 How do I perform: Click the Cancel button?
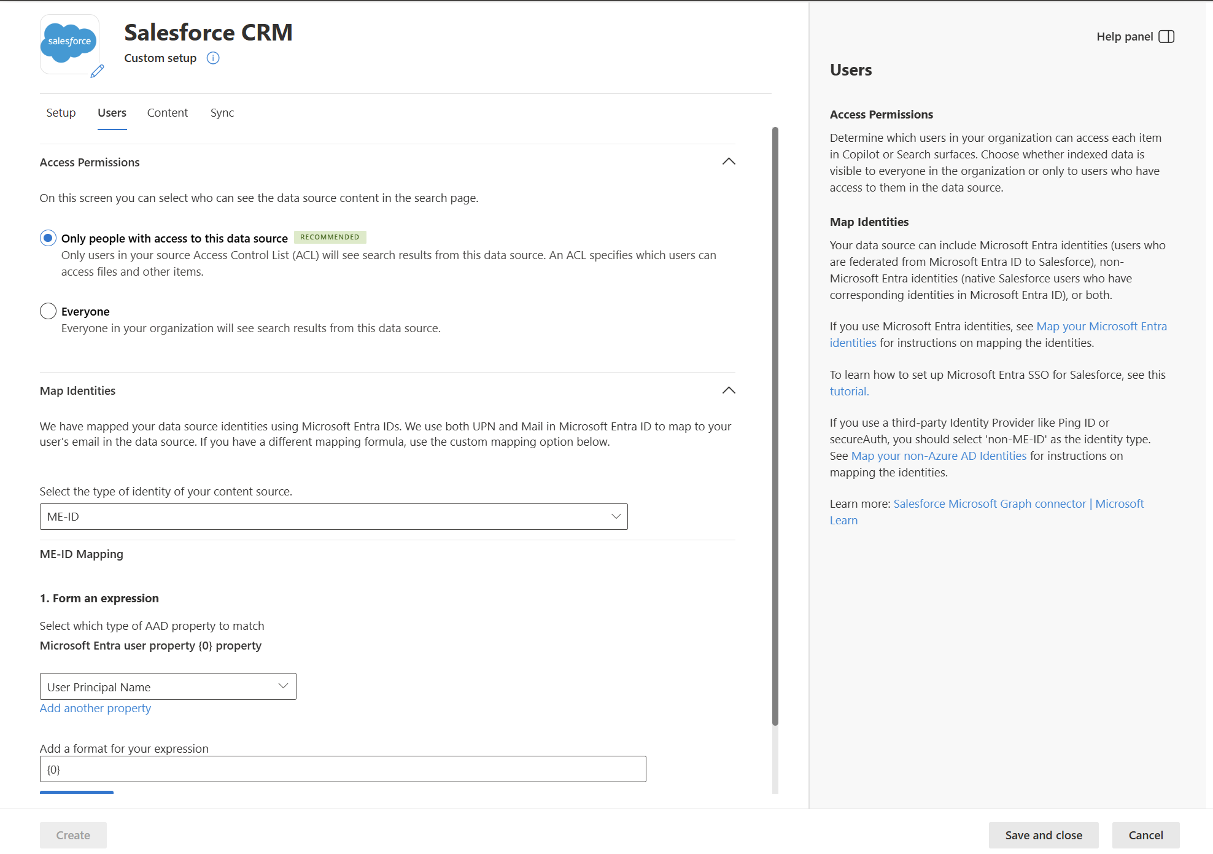click(x=1145, y=836)
